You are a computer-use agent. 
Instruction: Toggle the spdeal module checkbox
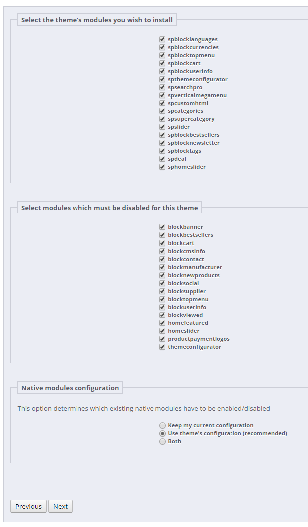(162, 159)
